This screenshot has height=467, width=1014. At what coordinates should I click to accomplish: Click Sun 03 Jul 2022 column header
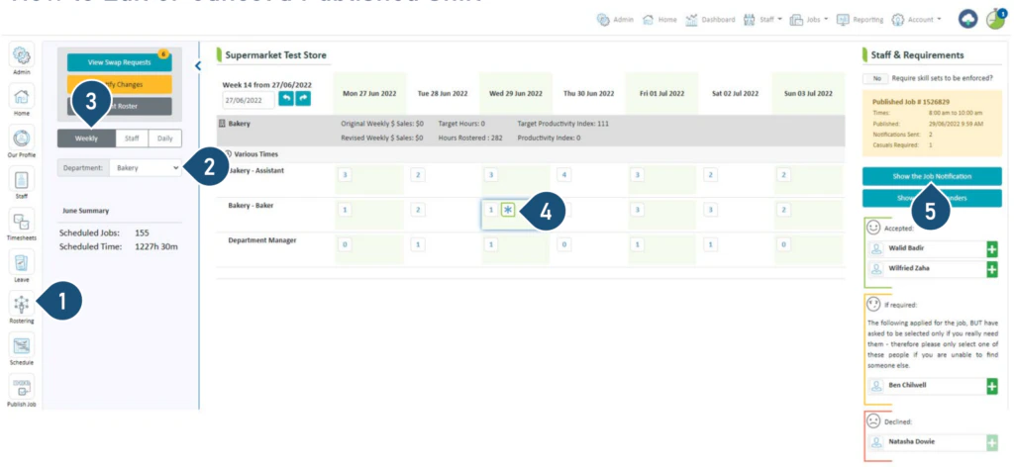(x=808, y=94)
